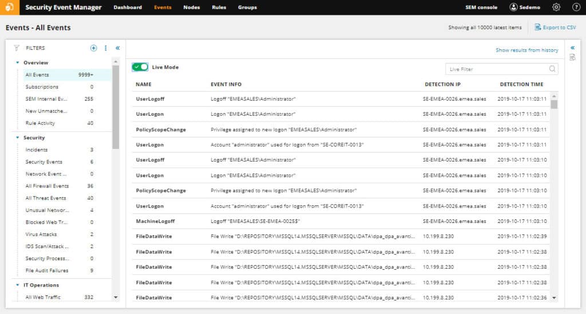Click the DETECTION TIME column header
Image resolution: width=586 pixels, height=314 pixels.
[x=522, y=84]
